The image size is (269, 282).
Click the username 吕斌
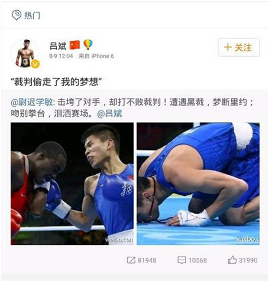(x=58, y=45)
